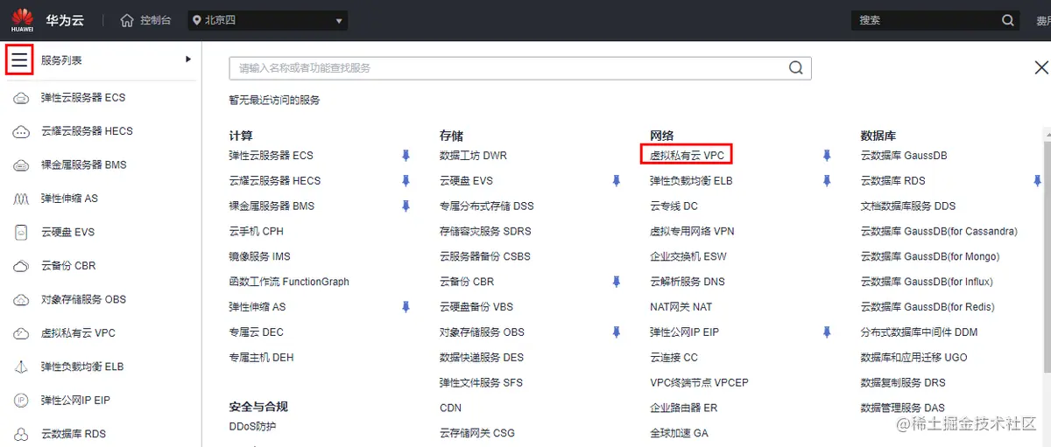Open 专属主机 DEH service

point(262,358)
